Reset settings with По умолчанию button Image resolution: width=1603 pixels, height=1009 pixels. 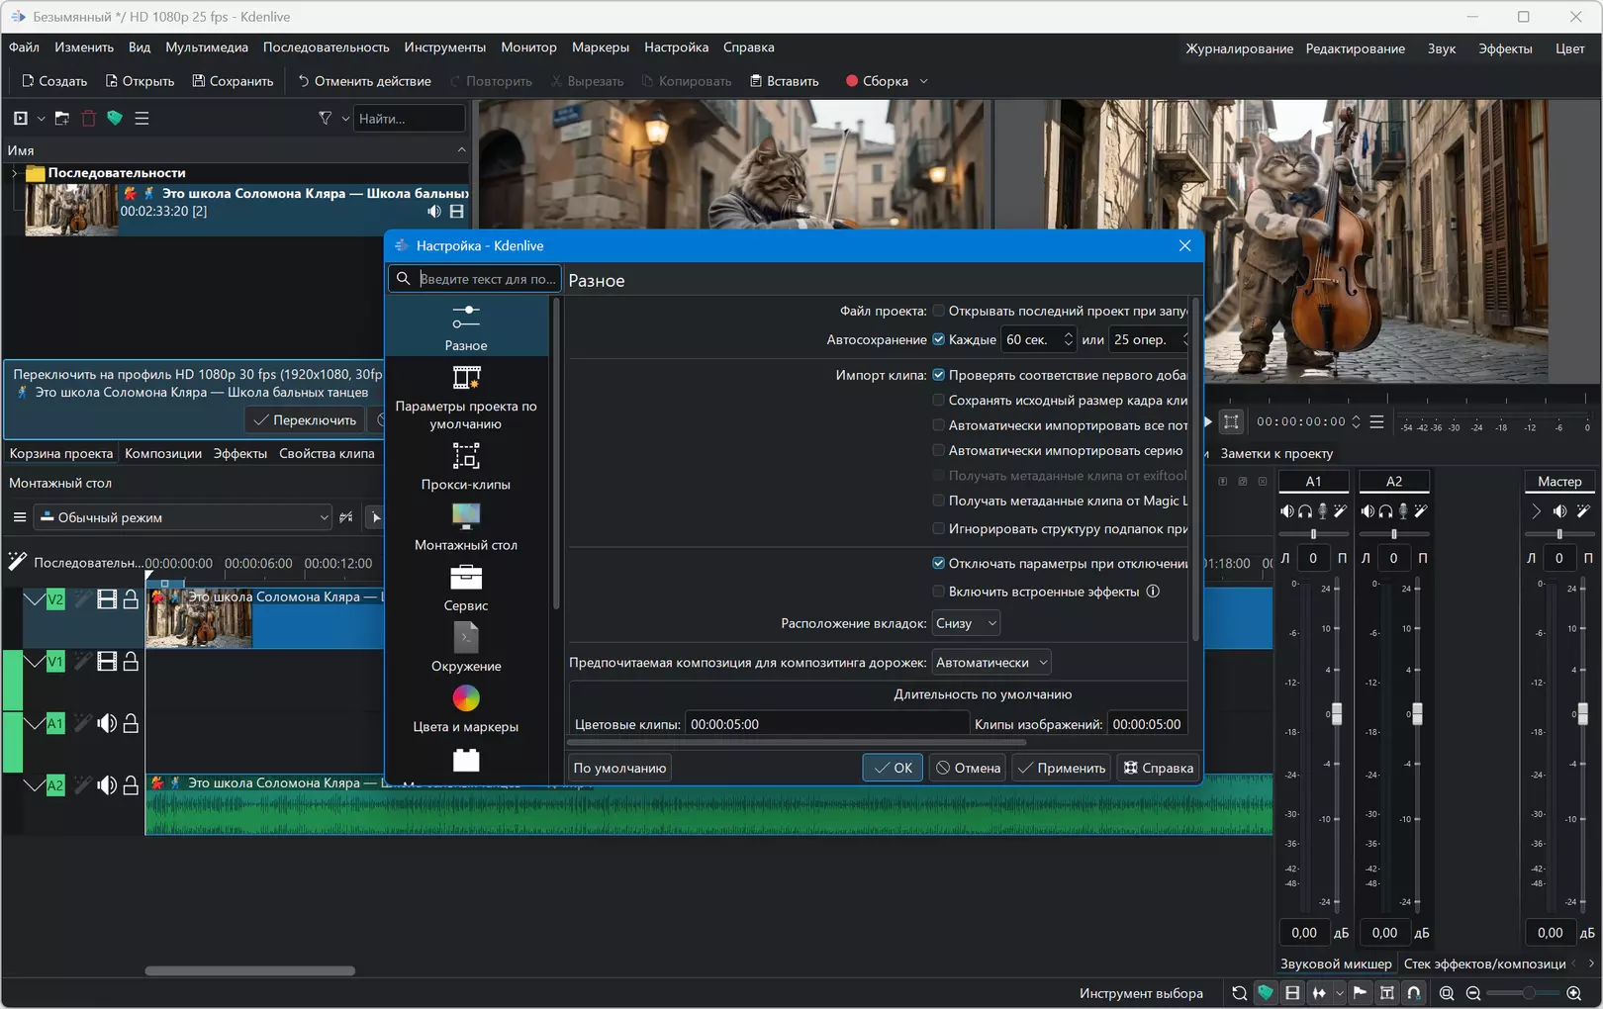[619, 768]
